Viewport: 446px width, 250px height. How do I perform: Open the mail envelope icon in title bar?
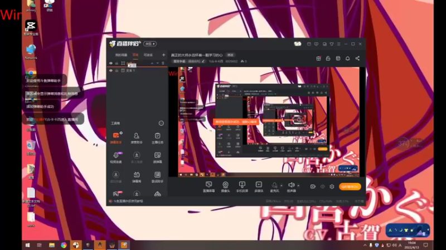pos(309,44)
